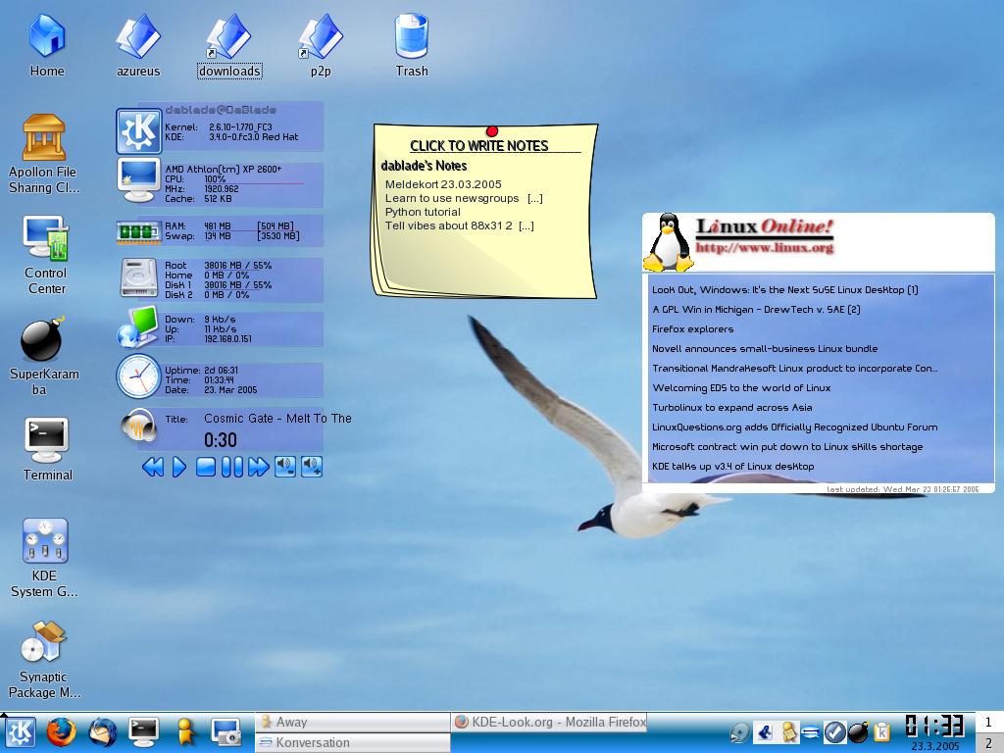The width and height of the screenshot is (1004, 753).
Task: Stop playback in the music widget
Action: [x=206, y=467]
